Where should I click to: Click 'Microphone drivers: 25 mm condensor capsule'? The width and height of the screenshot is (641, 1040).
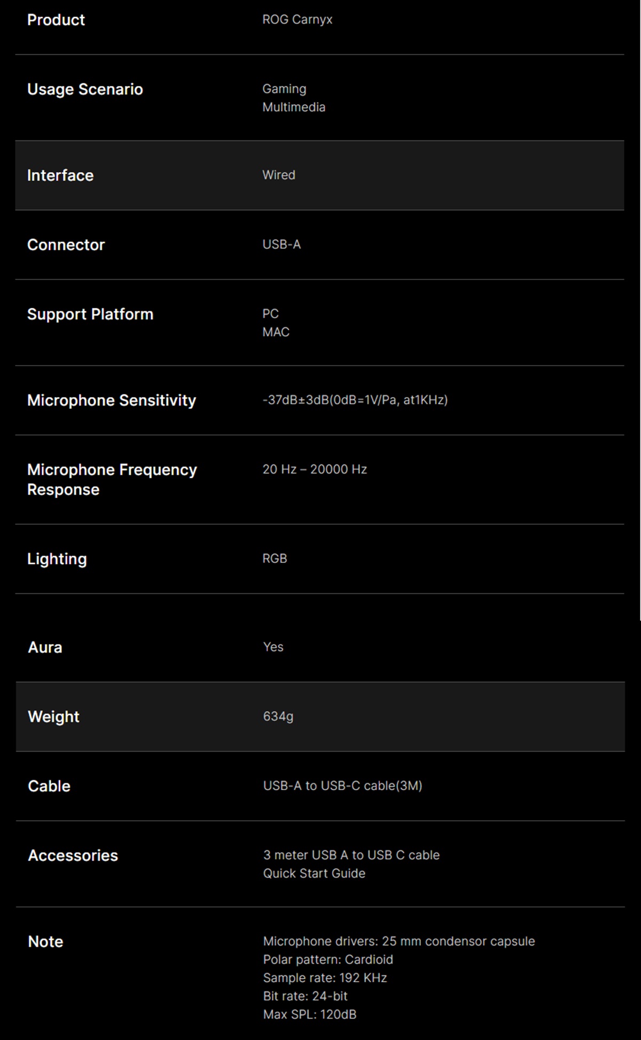click(x=399, y=941)
